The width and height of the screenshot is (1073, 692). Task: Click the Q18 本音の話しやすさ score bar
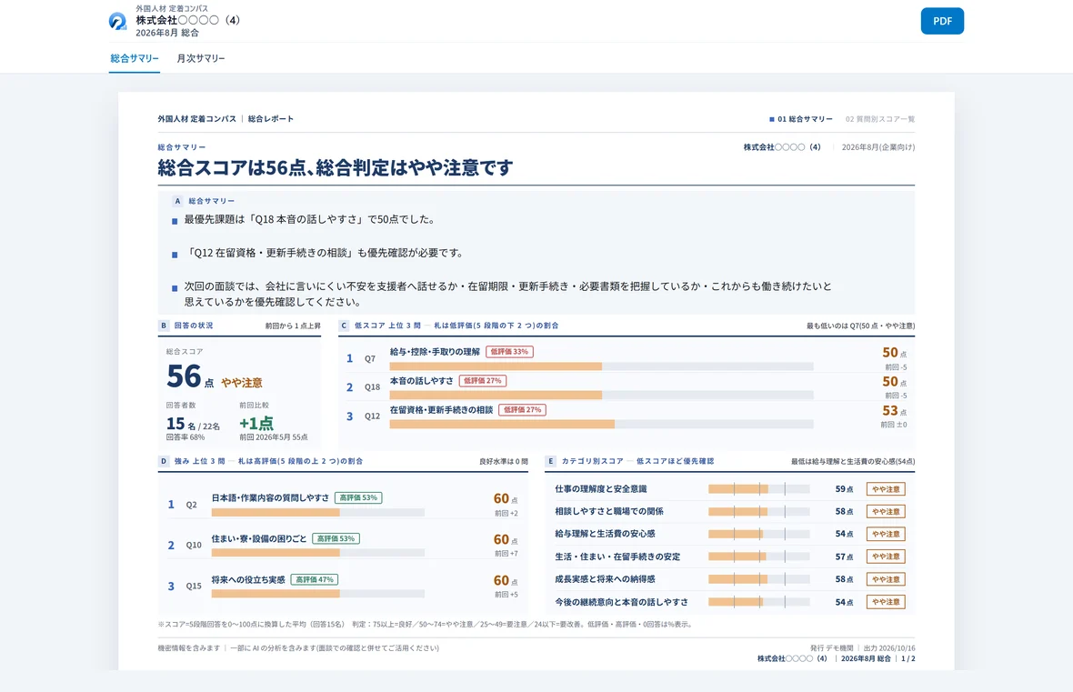pyautogui.click(x=601, y=395)
